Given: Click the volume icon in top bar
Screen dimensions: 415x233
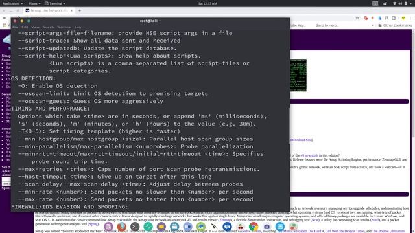Looking at the screenshot, I should [400, 3].
